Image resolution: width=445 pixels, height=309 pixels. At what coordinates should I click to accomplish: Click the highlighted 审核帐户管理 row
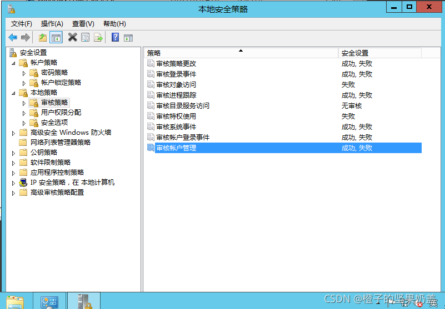(x=283, y=148)
